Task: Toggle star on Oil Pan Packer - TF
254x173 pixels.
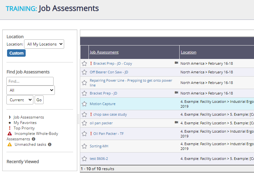Action: click(x=84, y=134)
